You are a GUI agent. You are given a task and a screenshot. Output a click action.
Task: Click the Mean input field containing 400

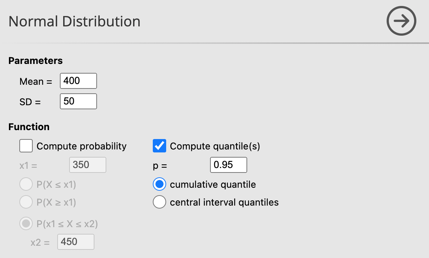click(78, 81)
